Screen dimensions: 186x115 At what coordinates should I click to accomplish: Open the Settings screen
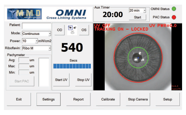[48, 99]
